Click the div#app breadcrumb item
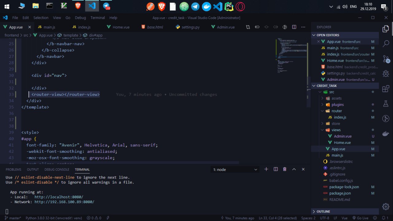Screen dimensions: 393x221 [x=93, y=35]
